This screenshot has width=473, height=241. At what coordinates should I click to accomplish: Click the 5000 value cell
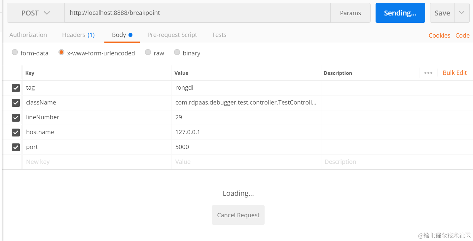click(246, 147)
